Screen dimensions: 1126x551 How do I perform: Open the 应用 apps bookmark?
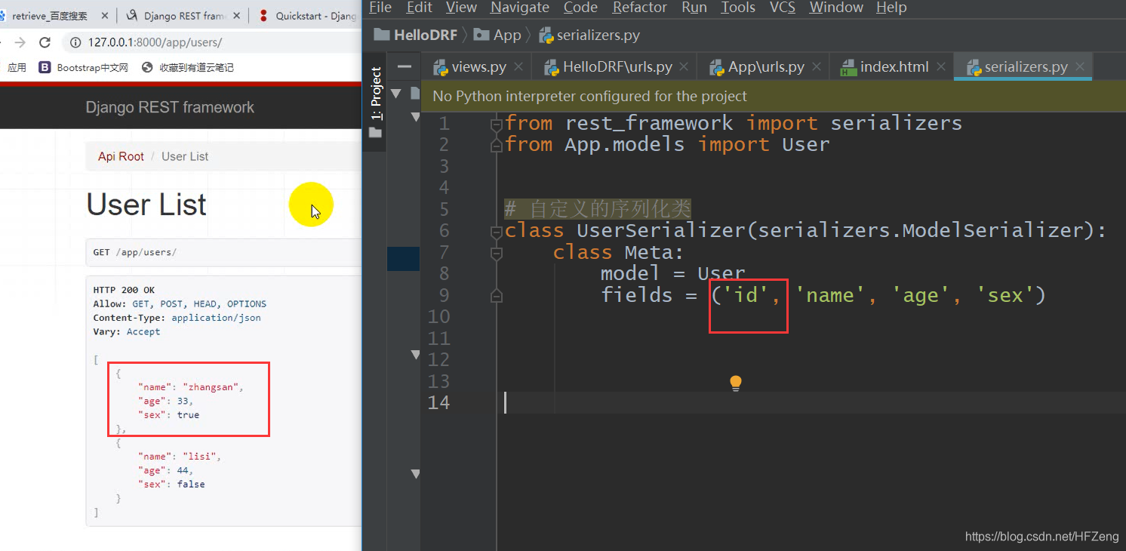[x=16, y=67]
